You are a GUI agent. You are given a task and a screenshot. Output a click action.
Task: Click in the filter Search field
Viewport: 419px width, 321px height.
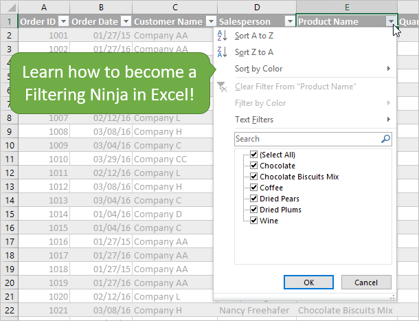[x=306, y=139]
